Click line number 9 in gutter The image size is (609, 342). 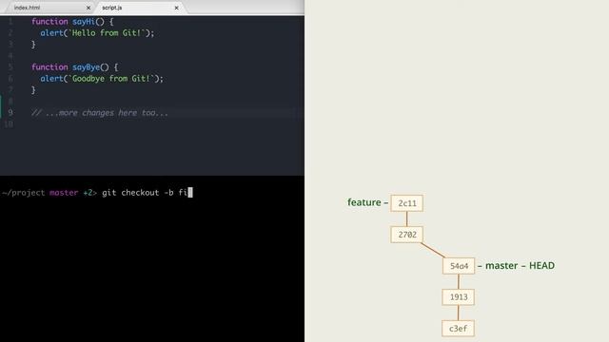[x=10, y=113]
